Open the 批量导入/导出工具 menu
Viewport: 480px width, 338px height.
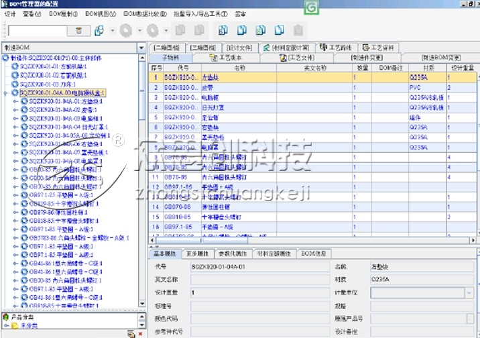[x=198, y=13]
